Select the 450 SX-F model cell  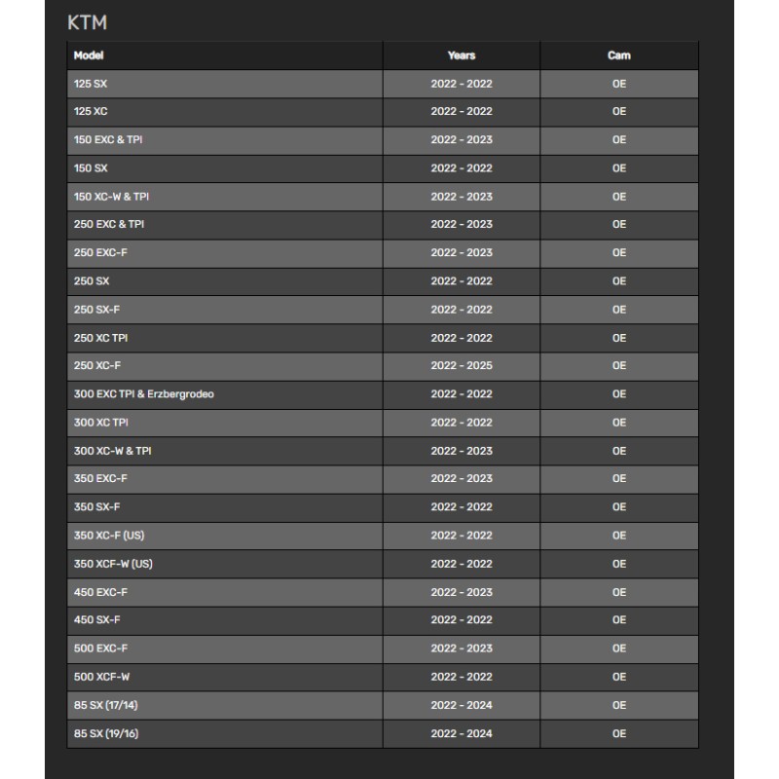click(97, 620)
